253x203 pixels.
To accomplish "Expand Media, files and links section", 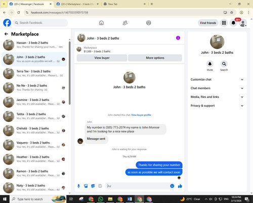I will tap(217, 97).
